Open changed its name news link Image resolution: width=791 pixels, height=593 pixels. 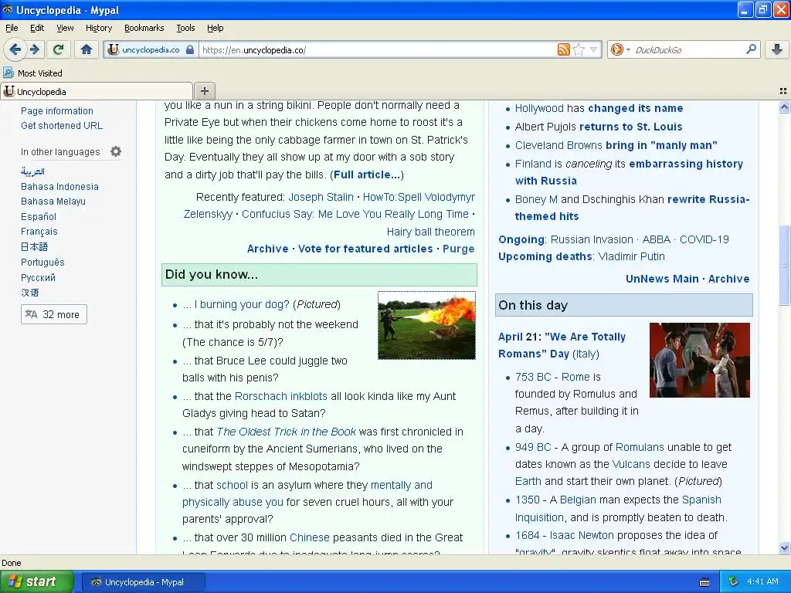coord(635,108)
